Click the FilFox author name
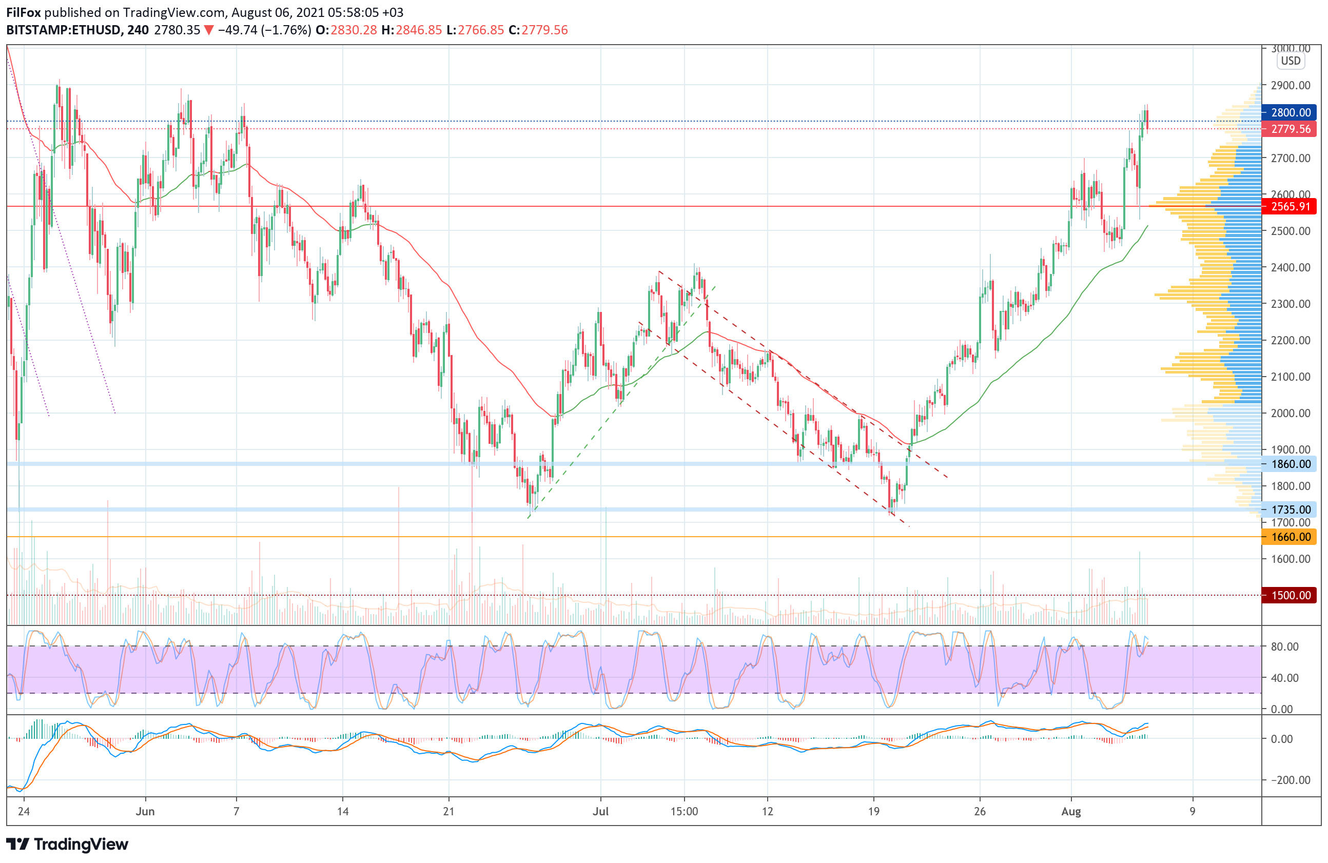Screen dimensions: 1328x863 [24, 12]
